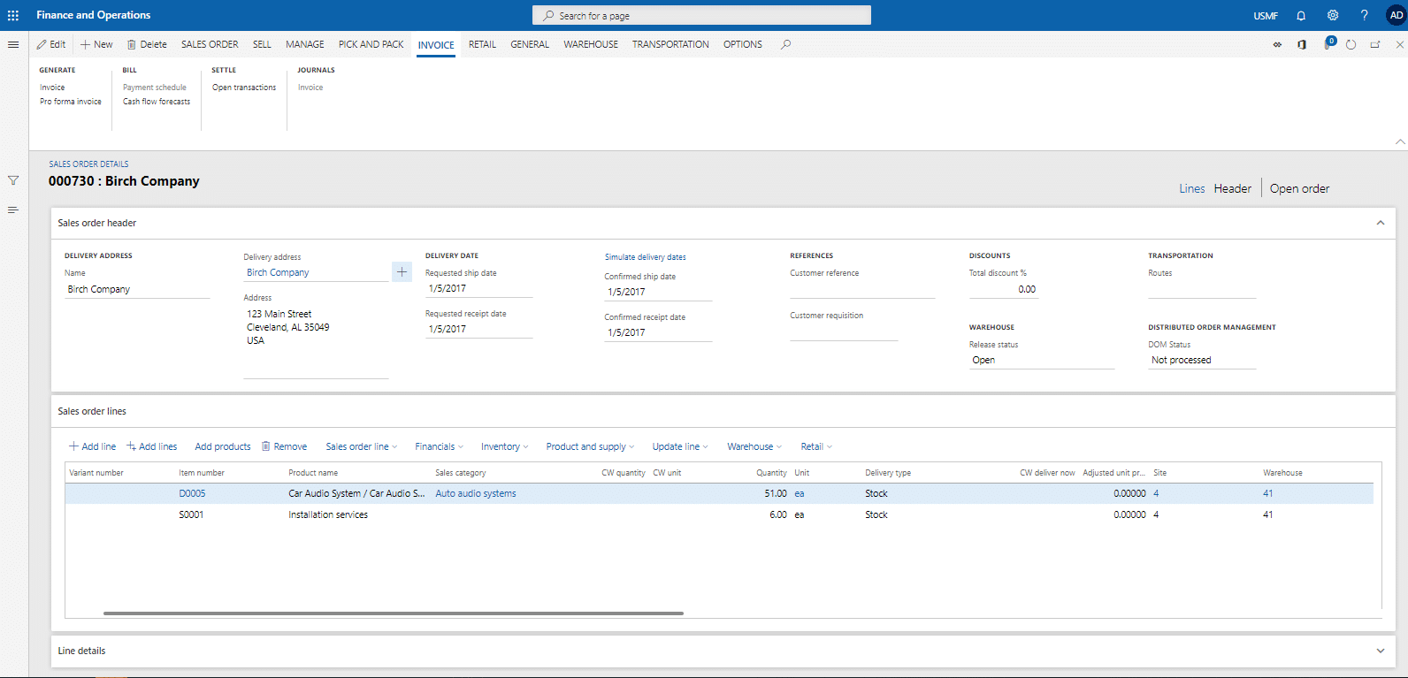Click Add line in sales order lines

tap(93, 446)
